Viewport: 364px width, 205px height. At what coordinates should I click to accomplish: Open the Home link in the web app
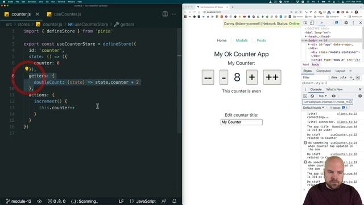[222, 40]
